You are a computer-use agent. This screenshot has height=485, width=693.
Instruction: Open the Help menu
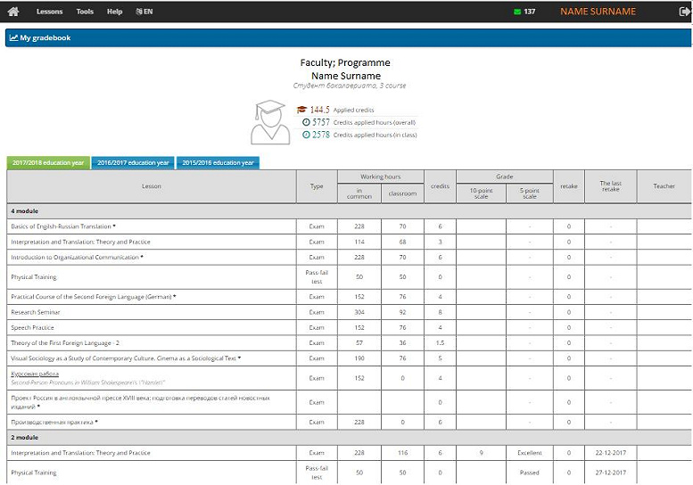[114, 12]
